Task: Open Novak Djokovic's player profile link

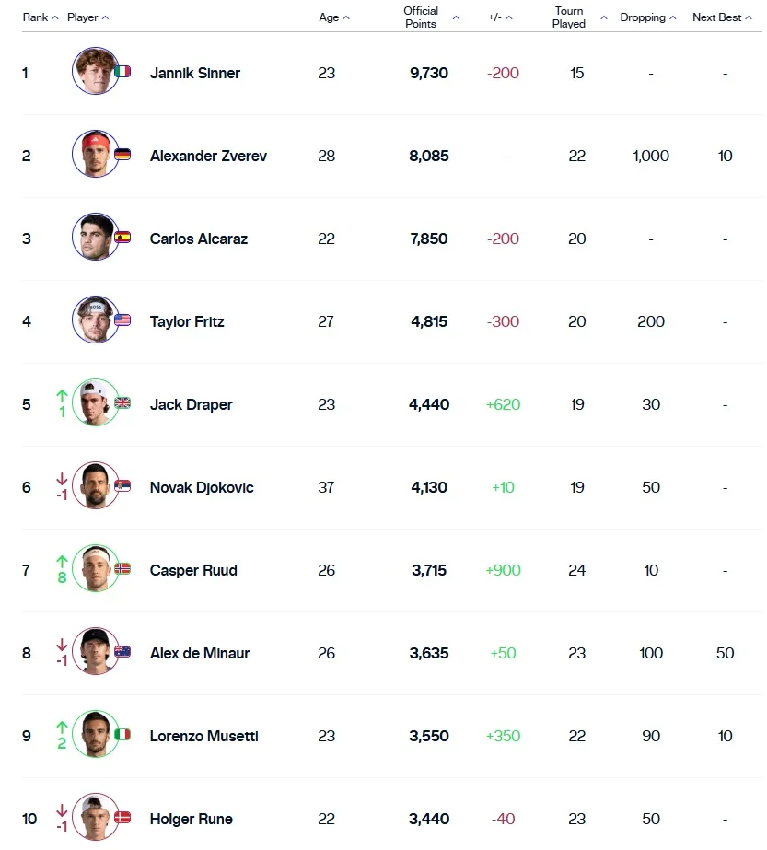Action: coord(202,487)
